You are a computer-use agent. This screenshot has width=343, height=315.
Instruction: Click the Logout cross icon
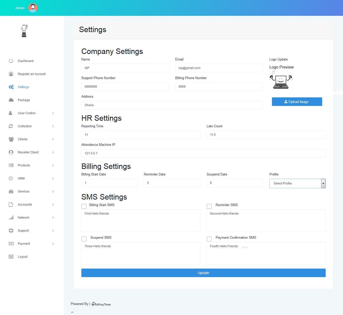[11, 257]
